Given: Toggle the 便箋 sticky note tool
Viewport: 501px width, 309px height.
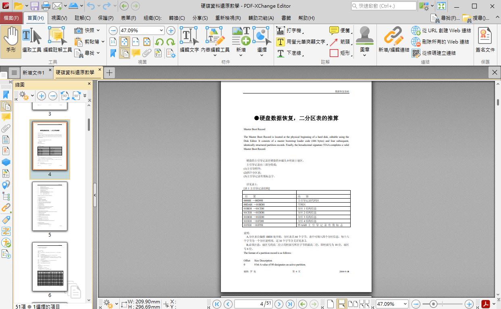Looking at the screenshot, I should pos(340,31).
